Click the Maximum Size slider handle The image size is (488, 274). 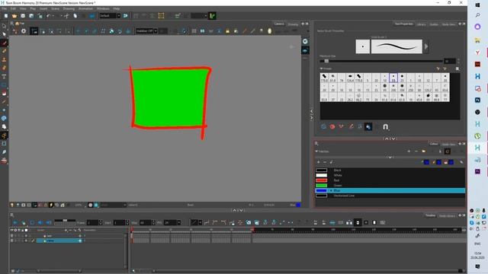[326, 61]
